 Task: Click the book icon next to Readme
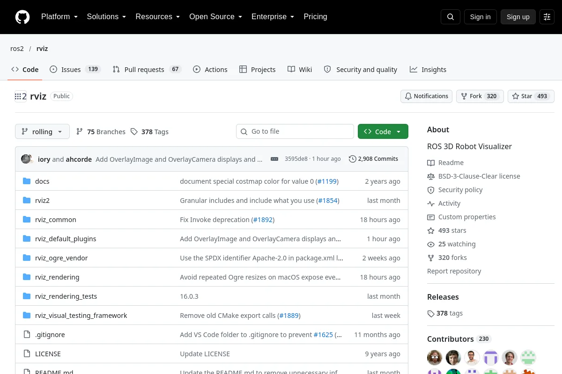pyautogui.click(x=431, y=163)
